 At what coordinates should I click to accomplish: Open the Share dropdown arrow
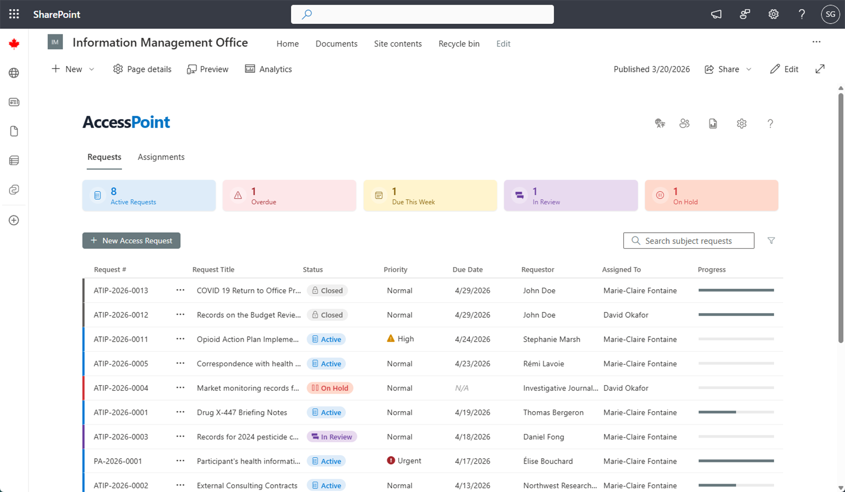(749, 69)
